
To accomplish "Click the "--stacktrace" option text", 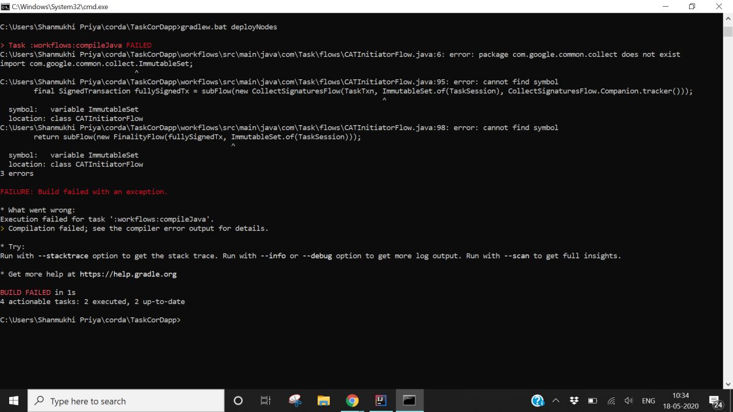I will point(64,256).
